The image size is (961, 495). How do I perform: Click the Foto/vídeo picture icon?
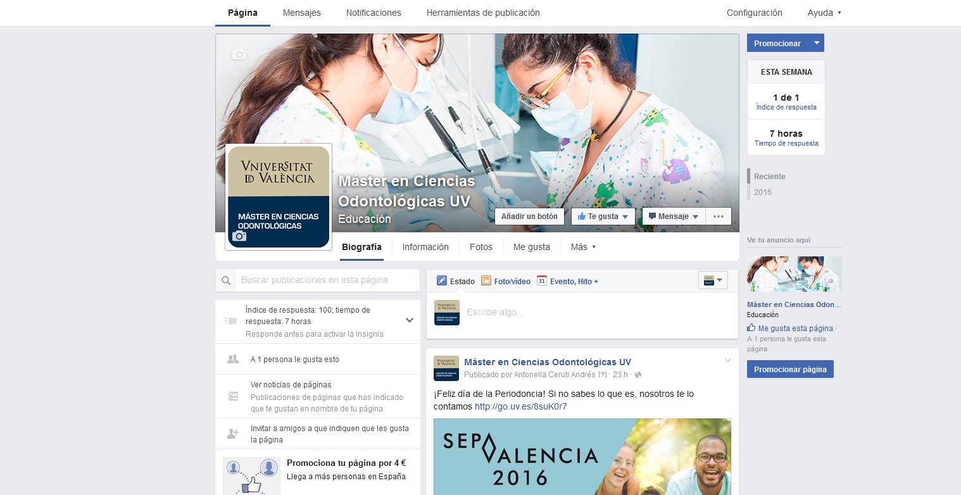click(486, 280)
